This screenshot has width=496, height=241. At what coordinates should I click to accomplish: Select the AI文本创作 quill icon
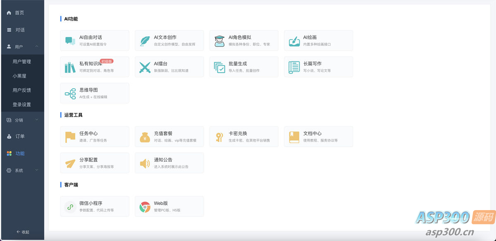(144, 40)
